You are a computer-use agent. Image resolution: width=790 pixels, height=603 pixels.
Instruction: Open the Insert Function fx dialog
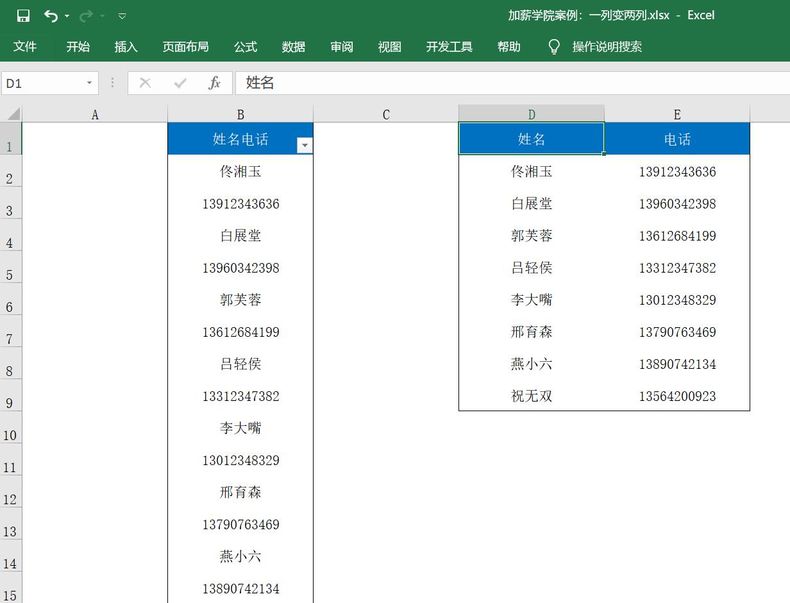(216, 83)
